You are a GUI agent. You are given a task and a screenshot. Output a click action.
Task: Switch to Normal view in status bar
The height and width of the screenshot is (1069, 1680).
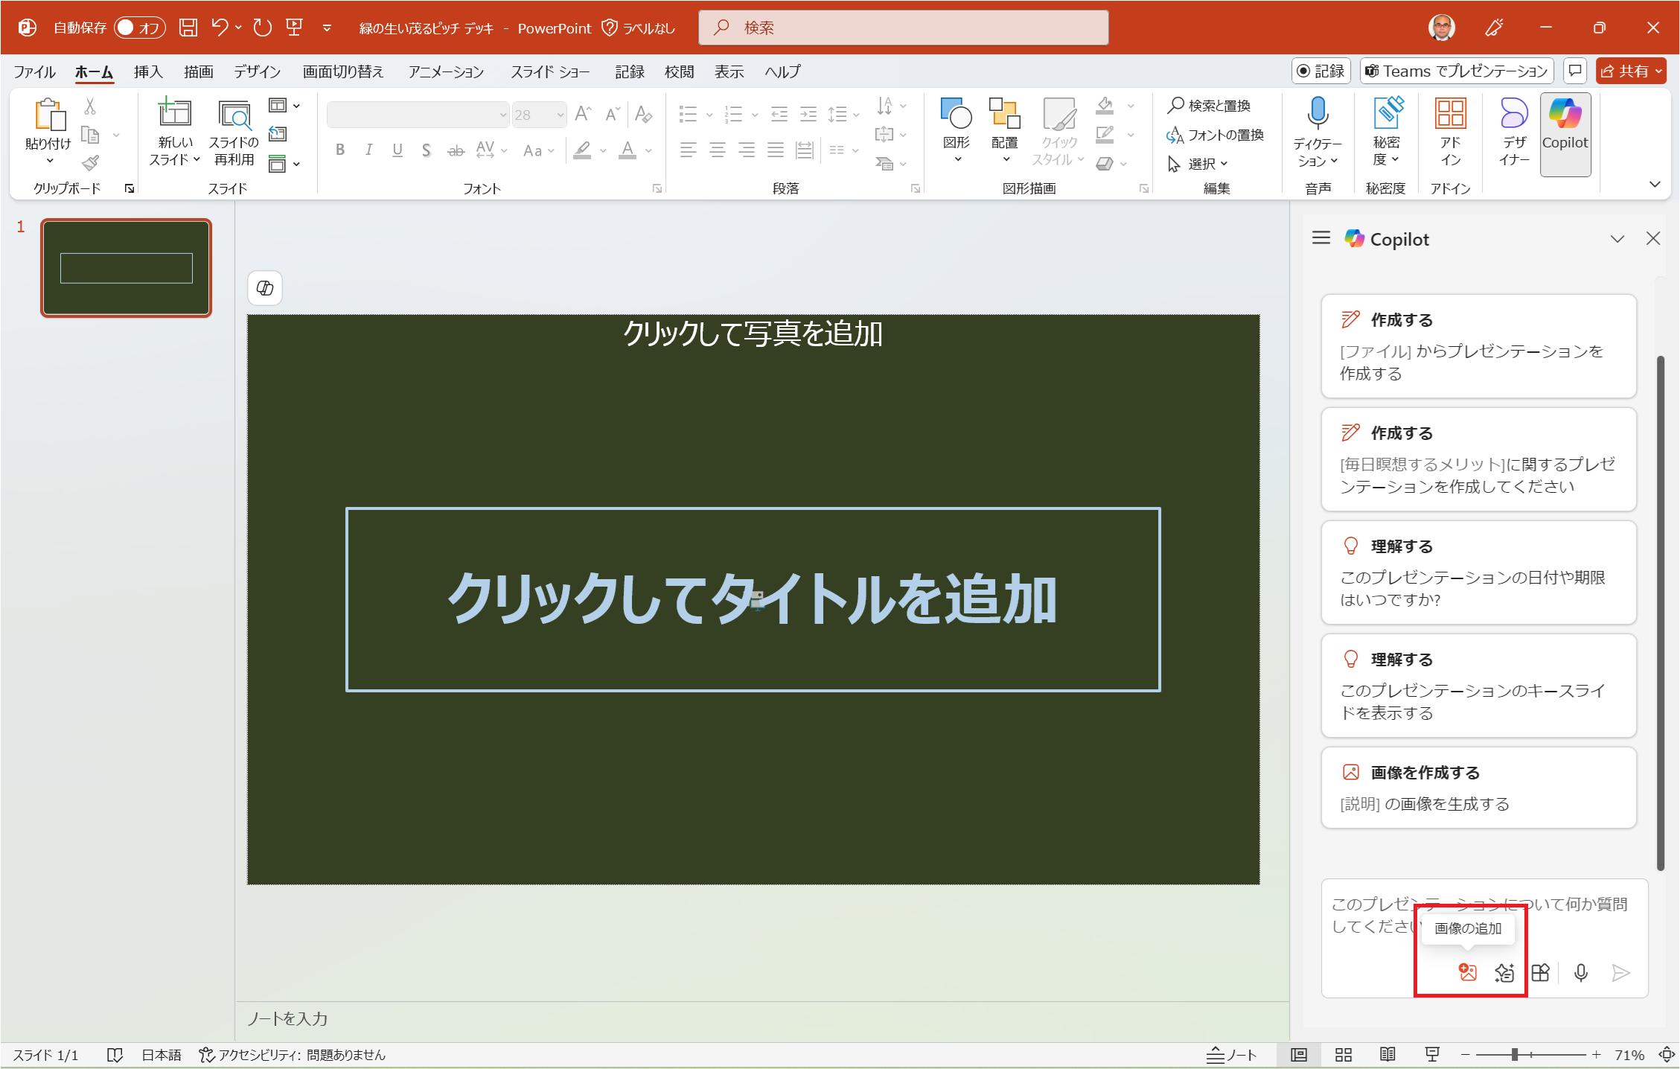[1299, 1055]
